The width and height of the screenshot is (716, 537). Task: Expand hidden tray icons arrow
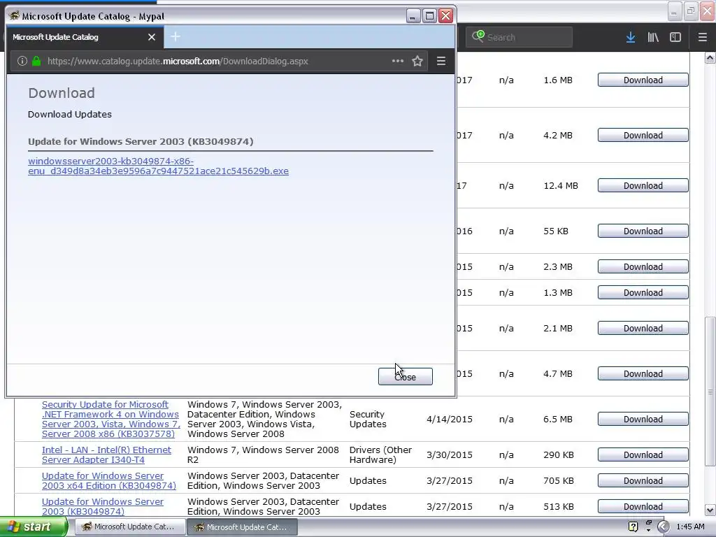tap(664, 527)
